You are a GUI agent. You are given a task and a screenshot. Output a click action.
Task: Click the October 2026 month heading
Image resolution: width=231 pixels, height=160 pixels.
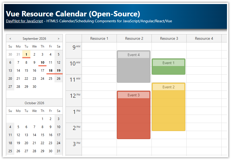point(34,103)
